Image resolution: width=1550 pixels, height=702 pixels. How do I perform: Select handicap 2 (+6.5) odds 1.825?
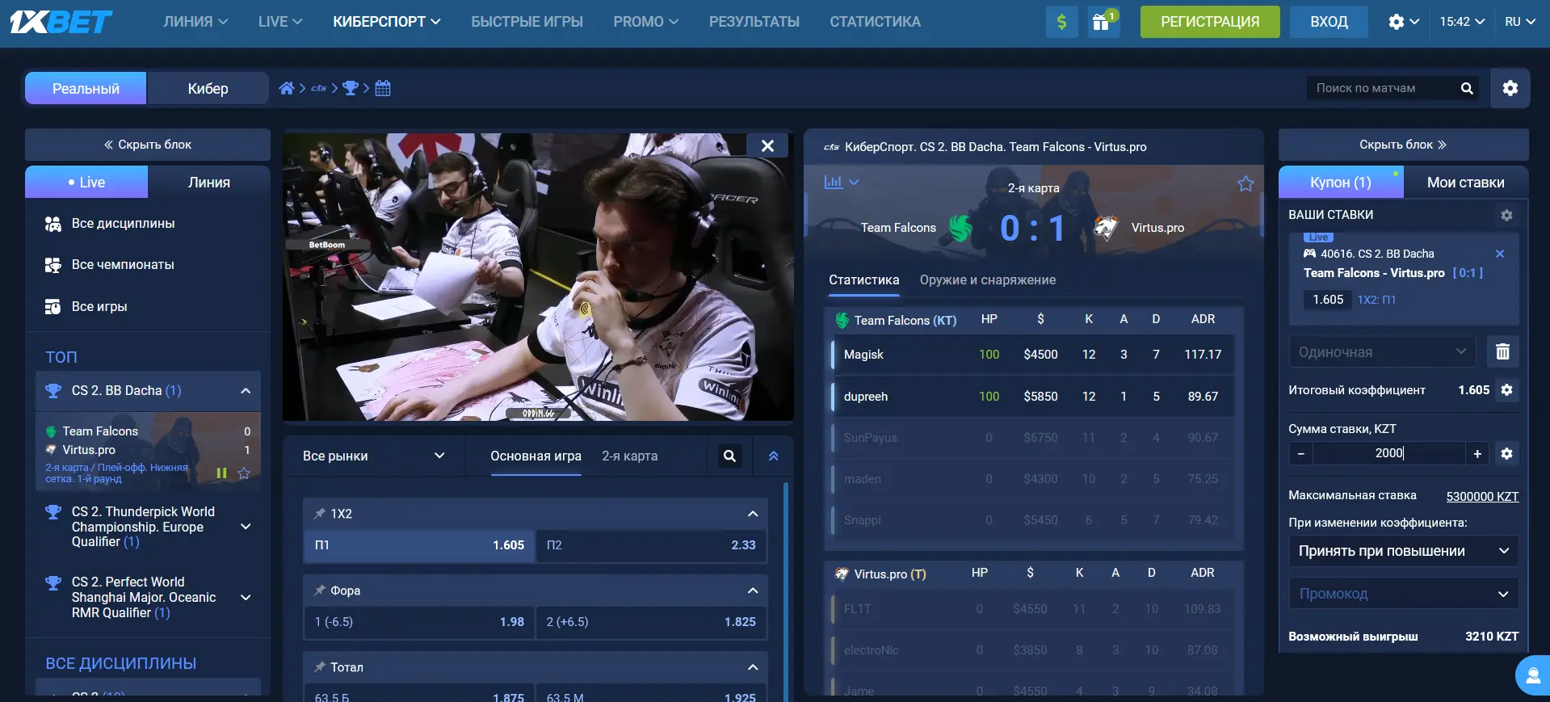pos(651,622)
